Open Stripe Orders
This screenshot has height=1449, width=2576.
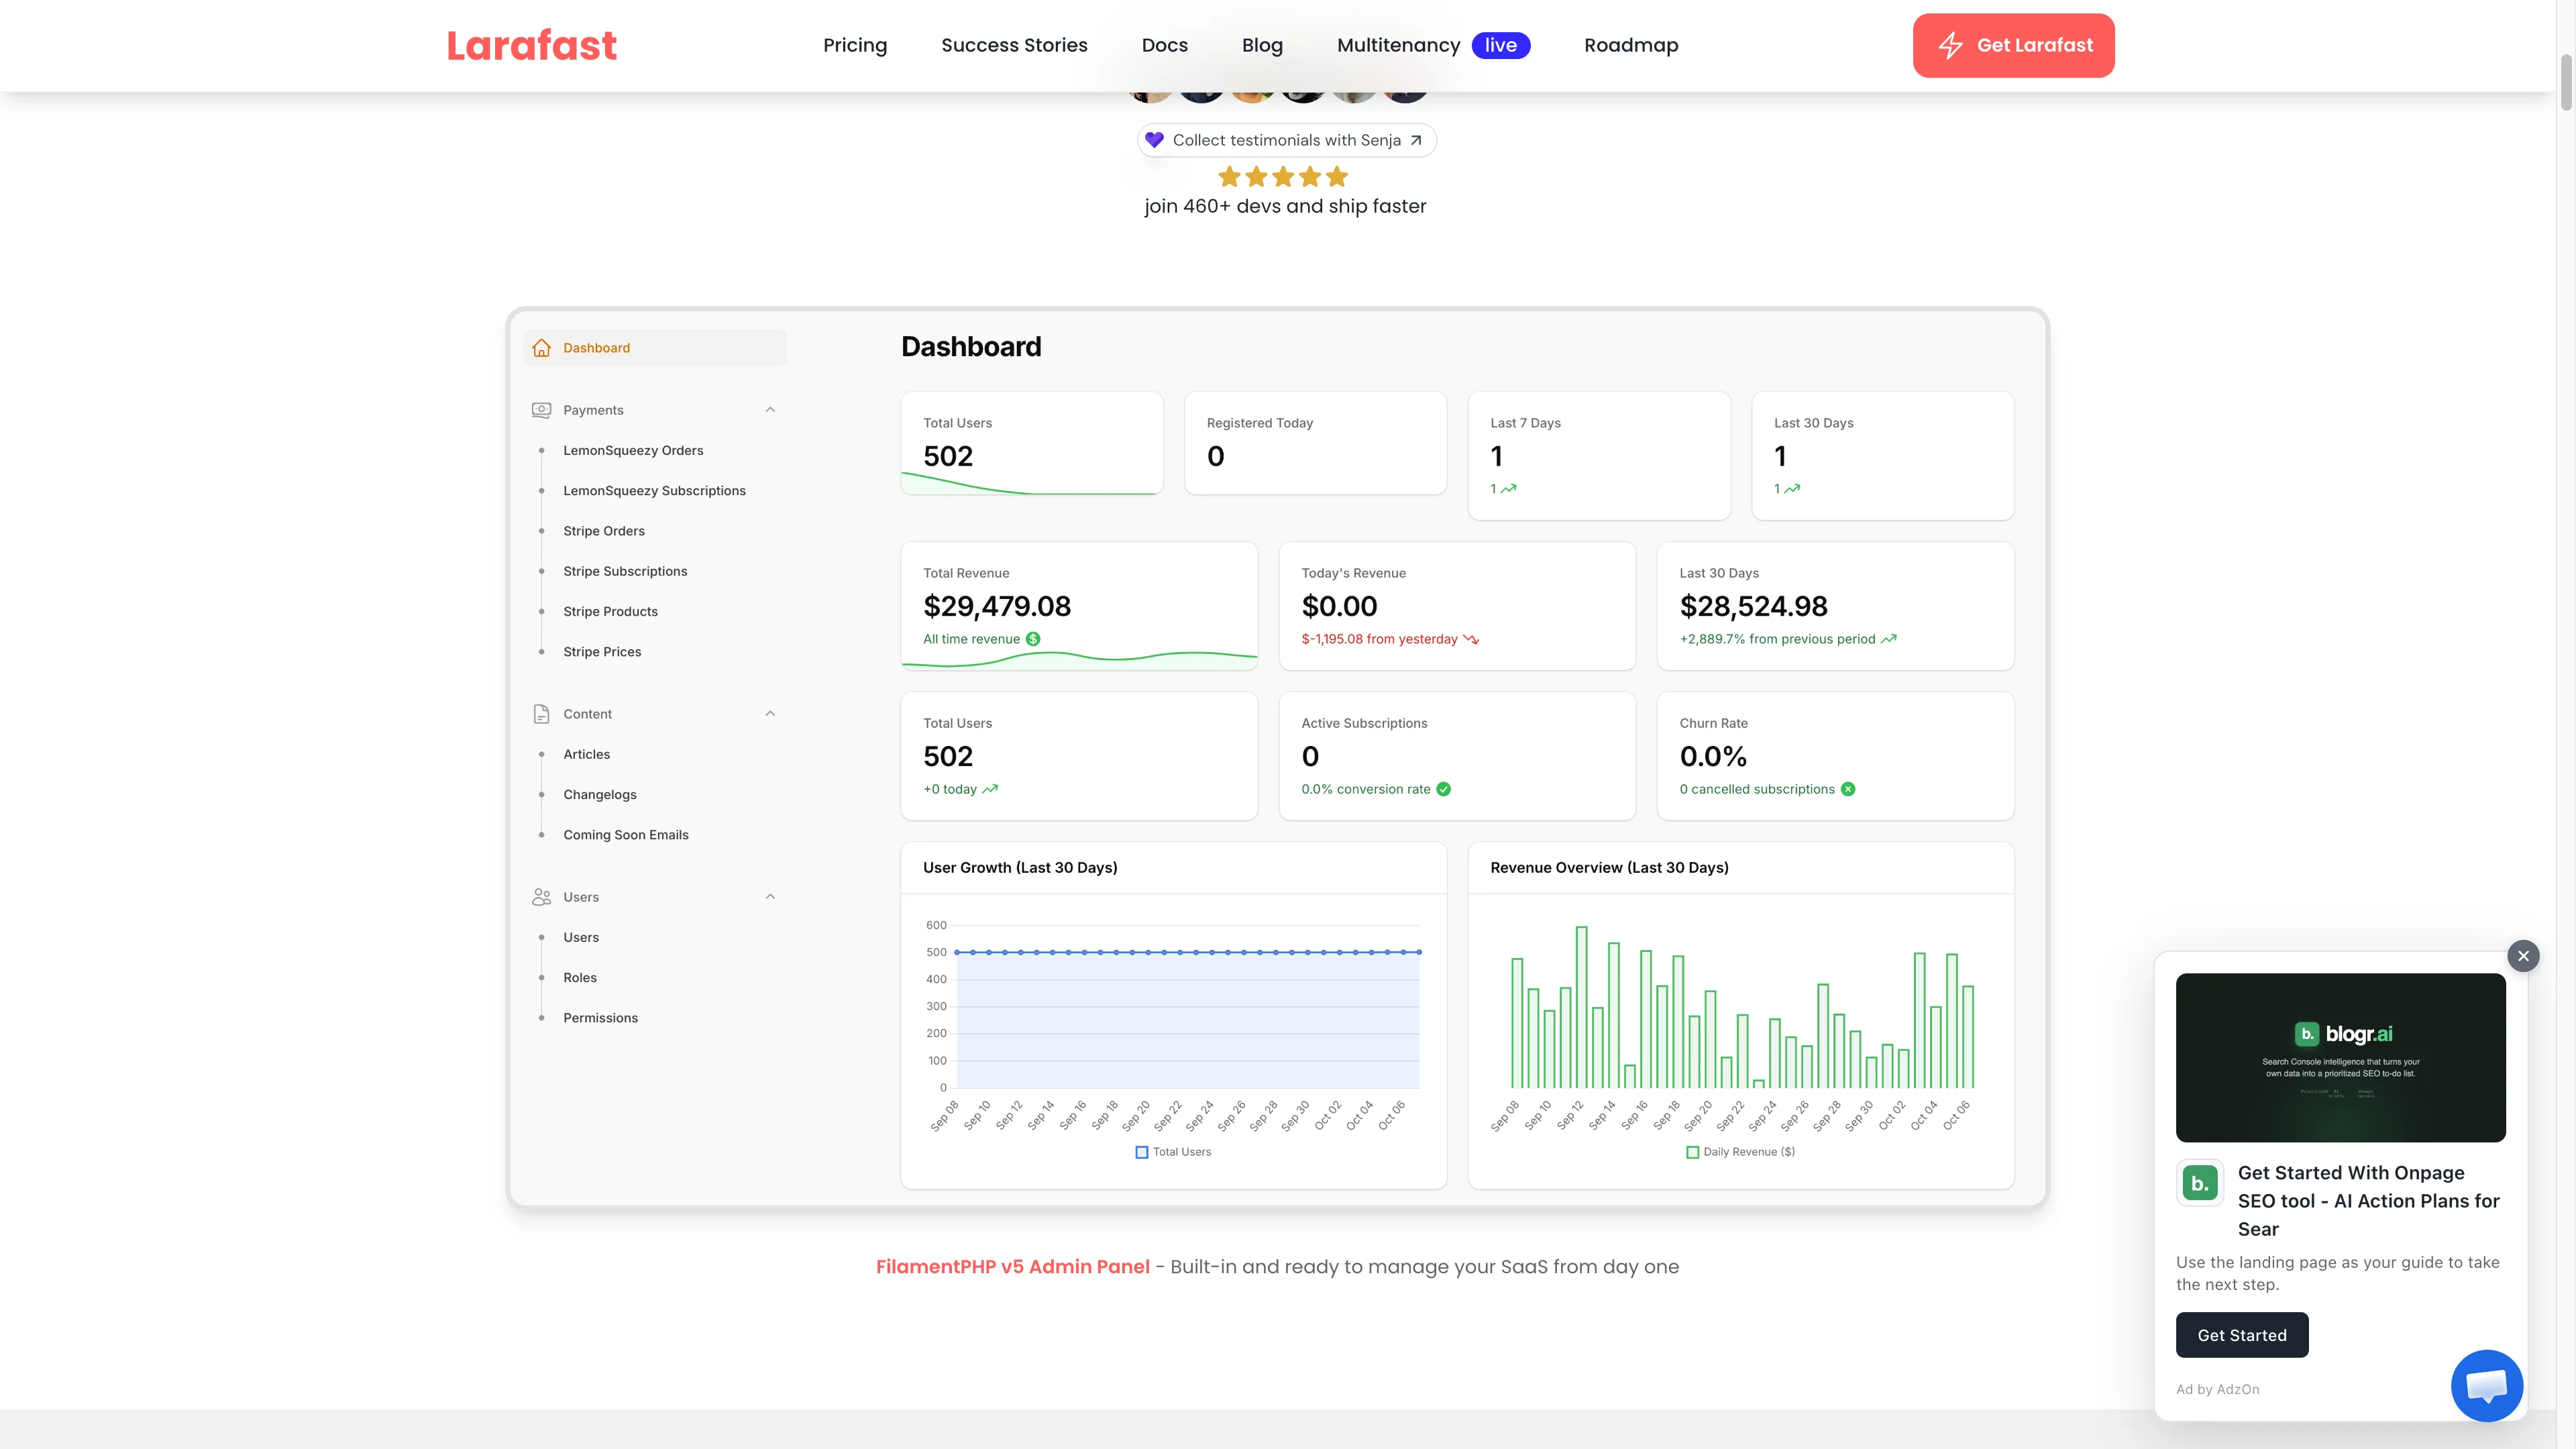[604, 531]
